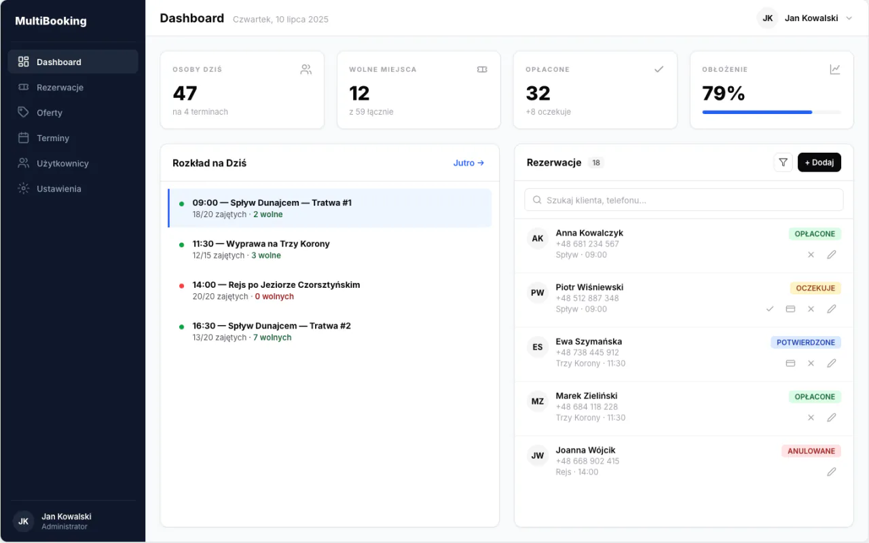Click the ticket icon on Wolne Miejsca card

point(482,69)
